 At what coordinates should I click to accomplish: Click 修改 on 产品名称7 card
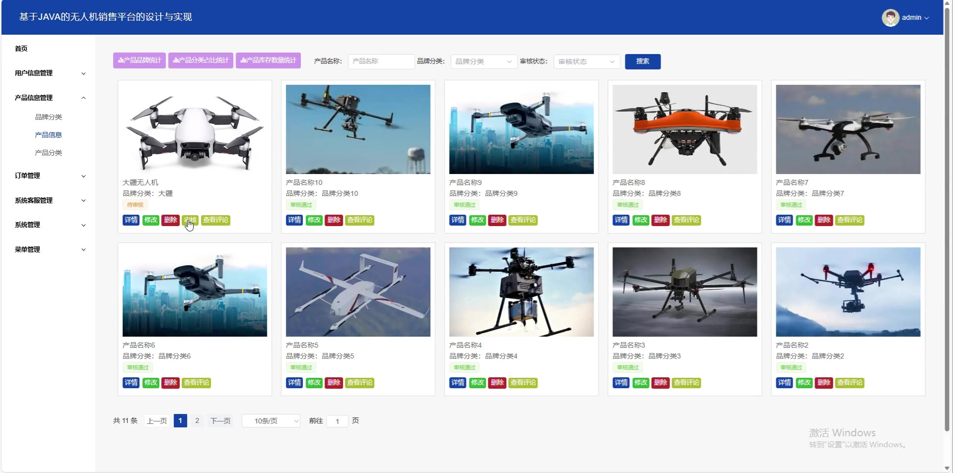(804, 220)
